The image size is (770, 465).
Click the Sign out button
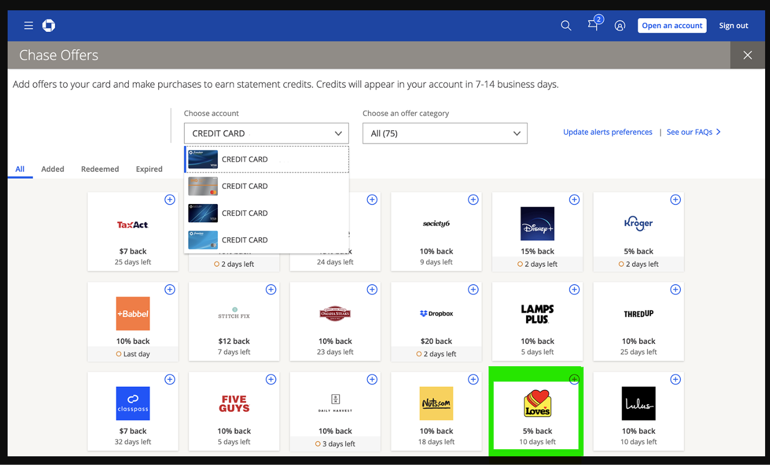pyautogui.click(x=734, y=26)
